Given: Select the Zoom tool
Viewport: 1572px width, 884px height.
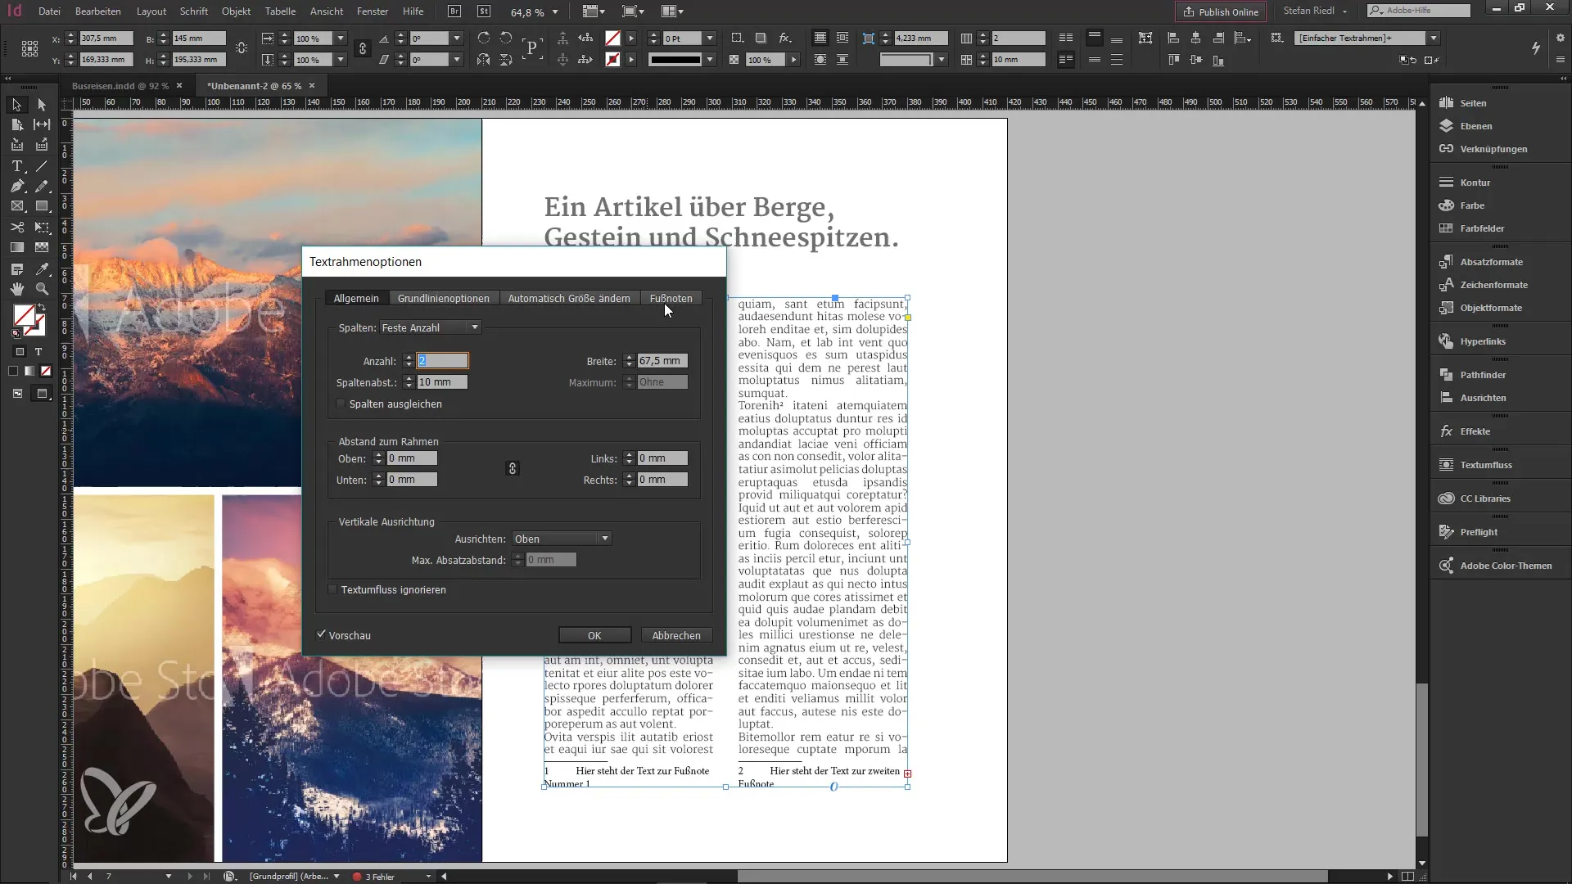Looking at the screenshot, I should point(42,289).
